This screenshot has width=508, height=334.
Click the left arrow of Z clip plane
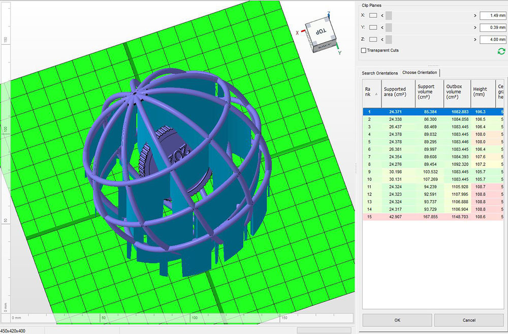(x=382, y=39)
